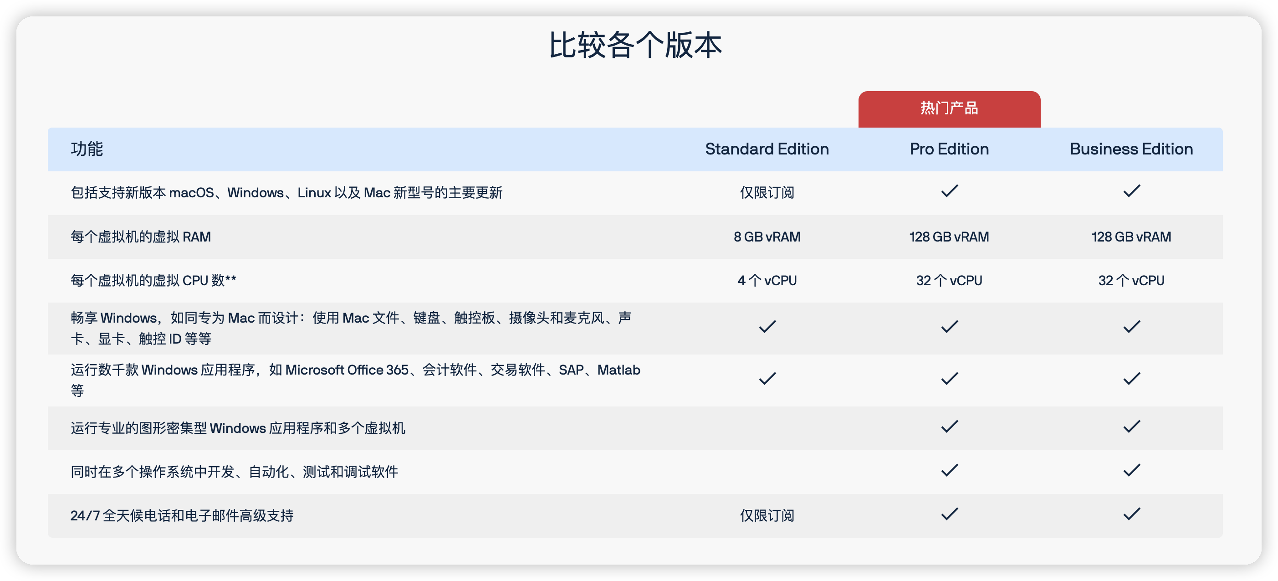Click the 热门产品 red badge
This screenshot has height=581, width=1278.
tap(949, 109)
